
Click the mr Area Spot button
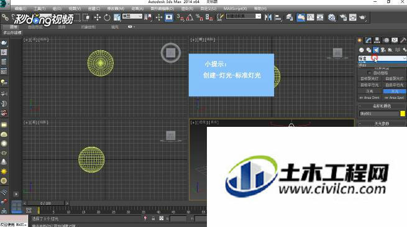pyautogui.click(x=395, y=98)
